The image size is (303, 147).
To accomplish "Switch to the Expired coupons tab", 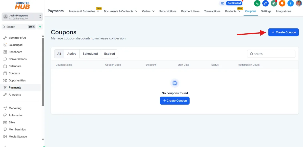I will pyautogui.click(x=109, y=54).
